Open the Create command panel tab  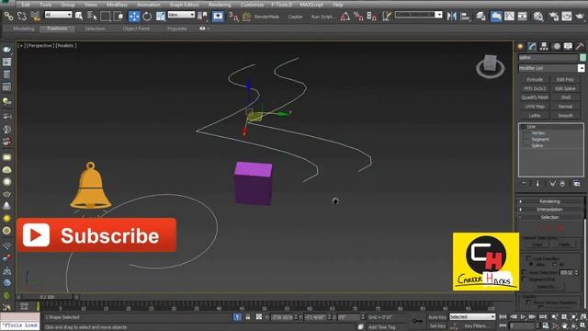521,46
